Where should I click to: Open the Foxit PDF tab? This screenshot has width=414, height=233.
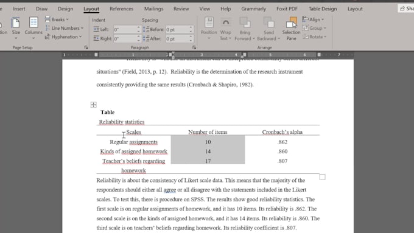(x=287, y=9)
